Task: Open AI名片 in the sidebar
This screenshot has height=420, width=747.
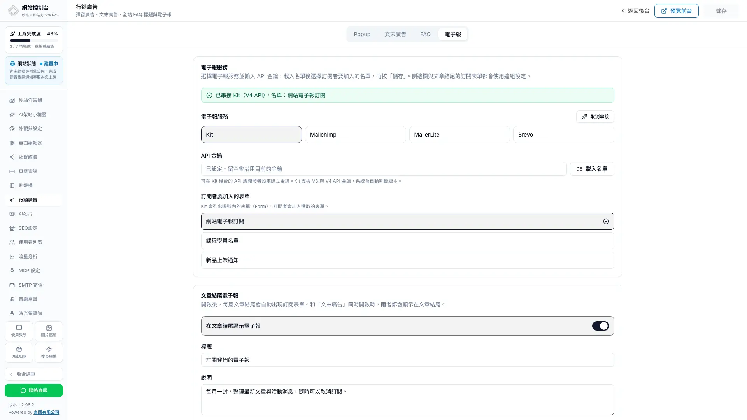Action: coord(34,214)
